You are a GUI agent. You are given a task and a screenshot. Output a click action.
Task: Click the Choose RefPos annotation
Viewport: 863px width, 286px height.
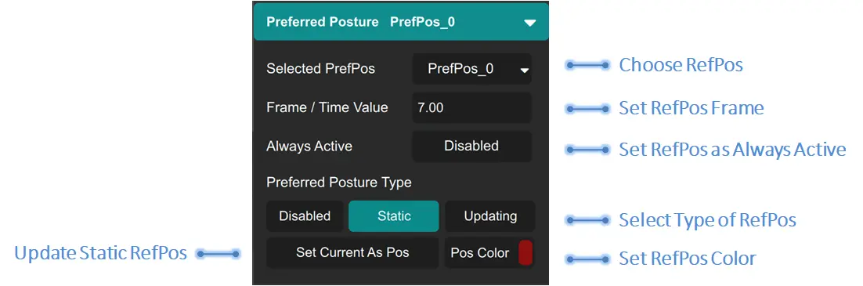click(x=681, y=65)
